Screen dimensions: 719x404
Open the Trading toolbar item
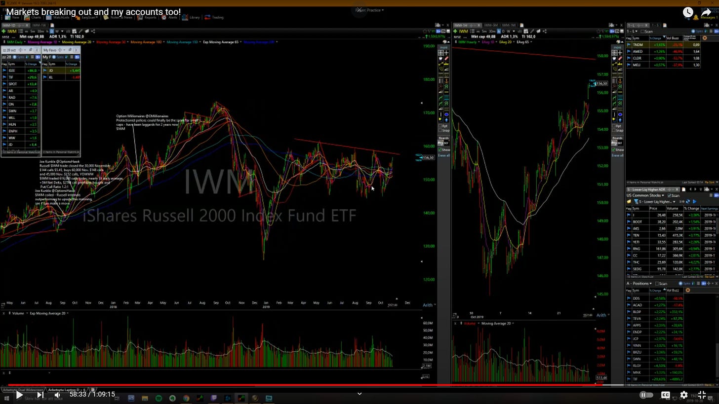coord(214,17)
